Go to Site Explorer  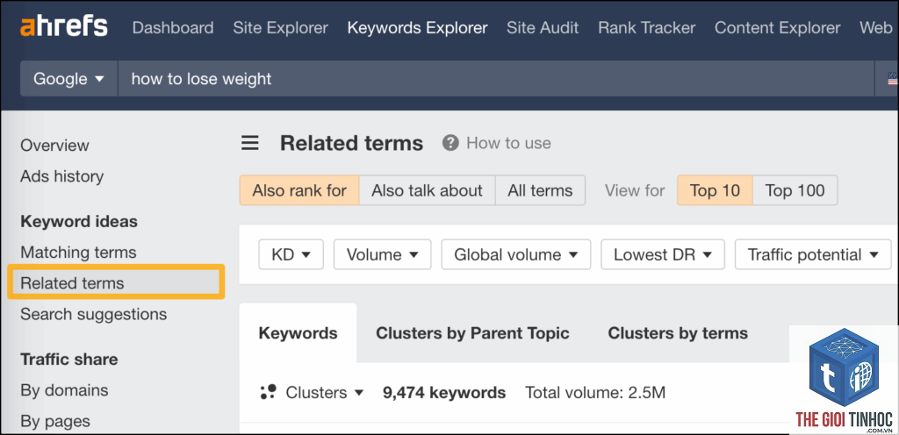[280, 27]
